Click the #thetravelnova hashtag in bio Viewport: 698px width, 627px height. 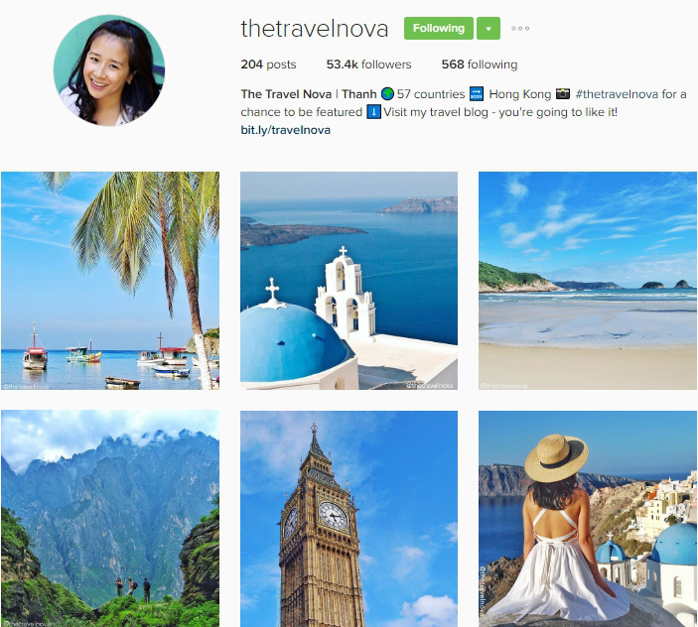(617, 94)
